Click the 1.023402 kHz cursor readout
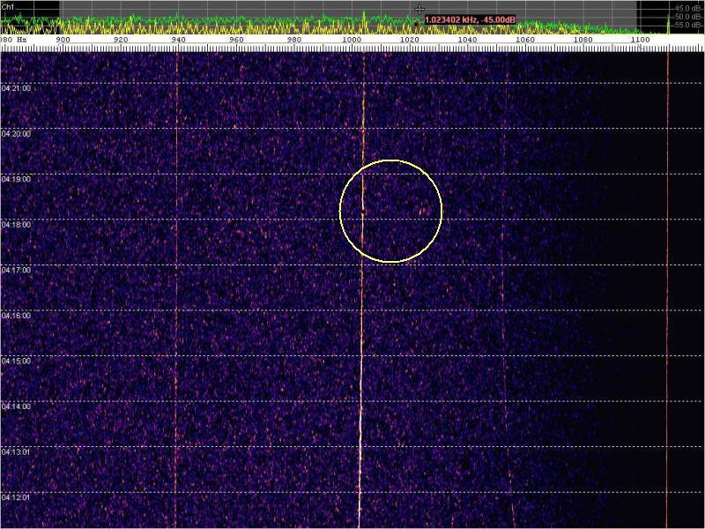This screenshot has width=705, height=529. (x=470, y=19)
